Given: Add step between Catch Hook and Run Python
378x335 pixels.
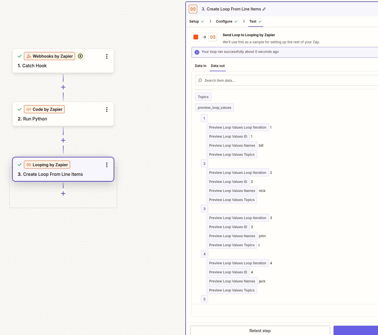Looking at the screenshot, I should point(63,87).
